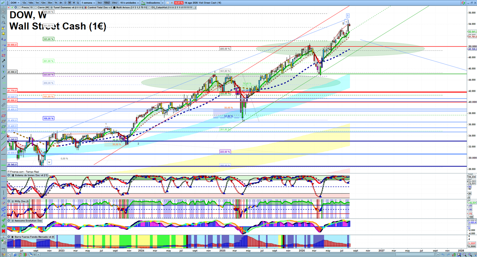Toggle Tunel Domenec v4 indicator checkbox
This screenshot has width=477, height=257.
pyautogui.click(x=52, y=7)
